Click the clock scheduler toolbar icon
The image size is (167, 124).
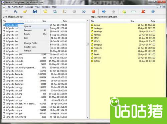84,12
